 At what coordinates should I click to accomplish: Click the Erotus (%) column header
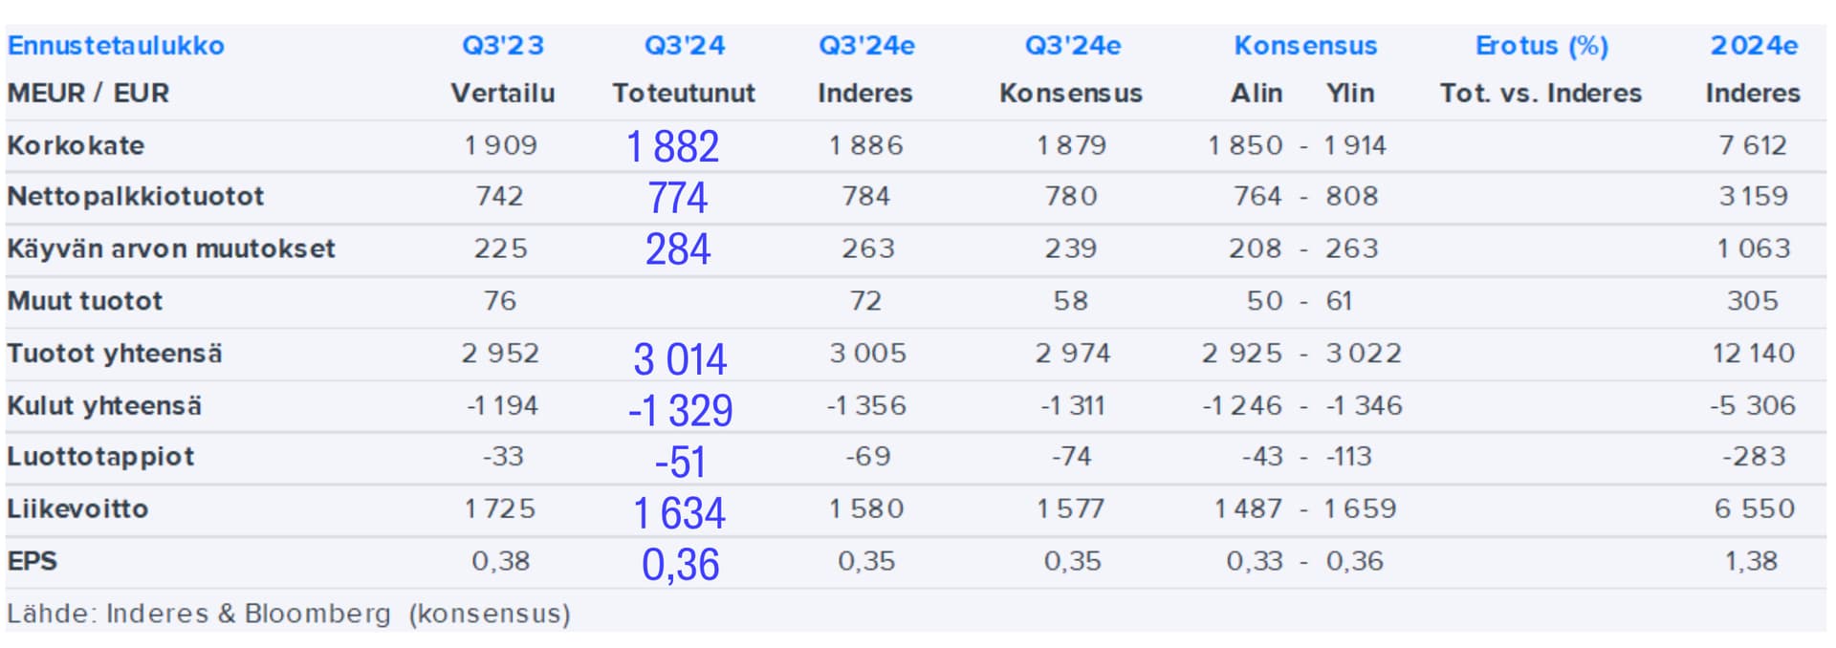click(x=1541, y=46)
